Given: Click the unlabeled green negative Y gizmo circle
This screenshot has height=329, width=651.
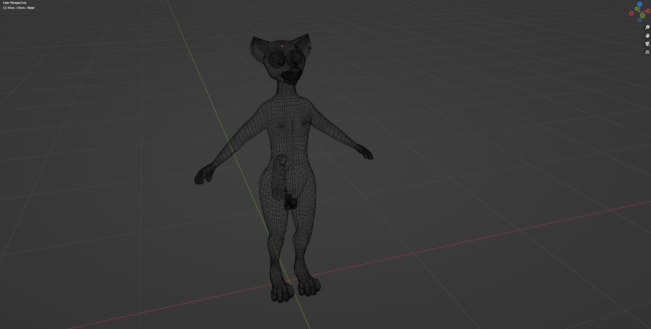Looking at the screenshot, I should (x=642, y=16).
